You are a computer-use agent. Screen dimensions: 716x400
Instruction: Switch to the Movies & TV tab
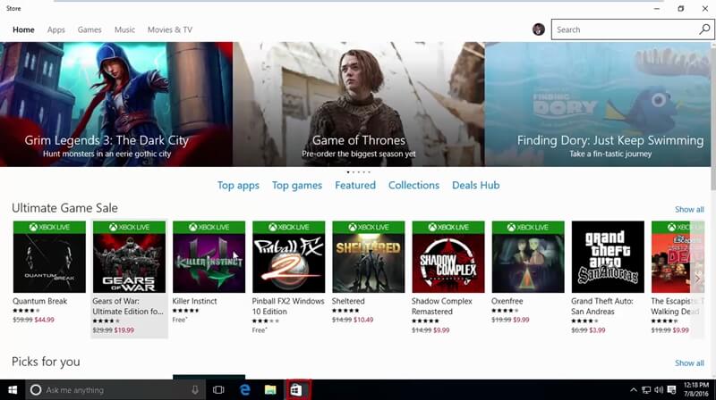pos(170,29)
